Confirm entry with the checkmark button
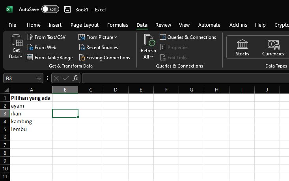This screenshot has height=181, width=289. [x=65, y=79]
